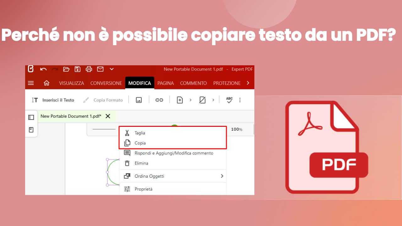Screen dimensions: 402x226
Task: Click the Redo arrow icon
Action: [55, 69]
